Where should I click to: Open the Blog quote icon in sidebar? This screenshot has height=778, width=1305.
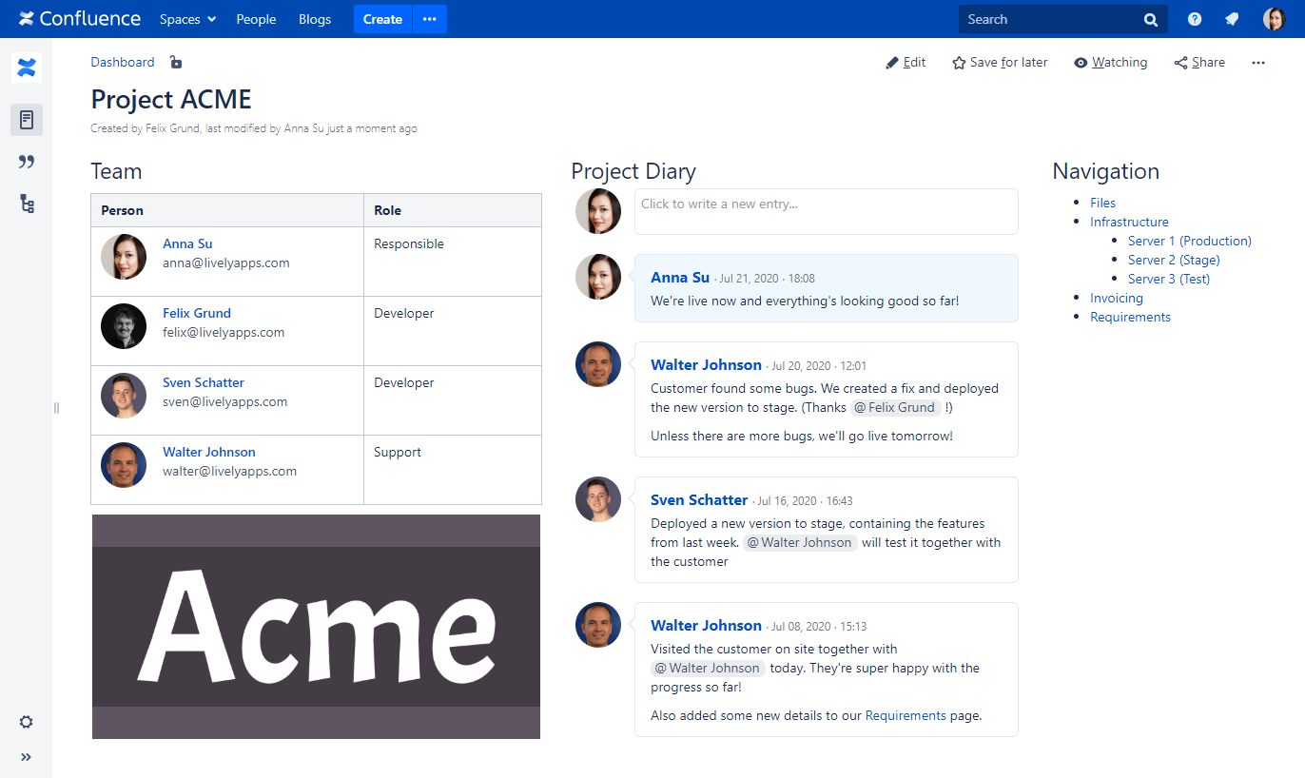point(27,162)
